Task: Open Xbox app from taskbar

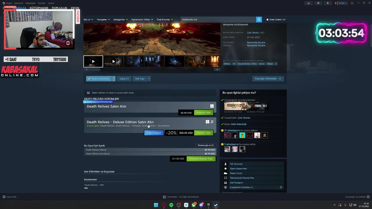Action: coord(194,205)
